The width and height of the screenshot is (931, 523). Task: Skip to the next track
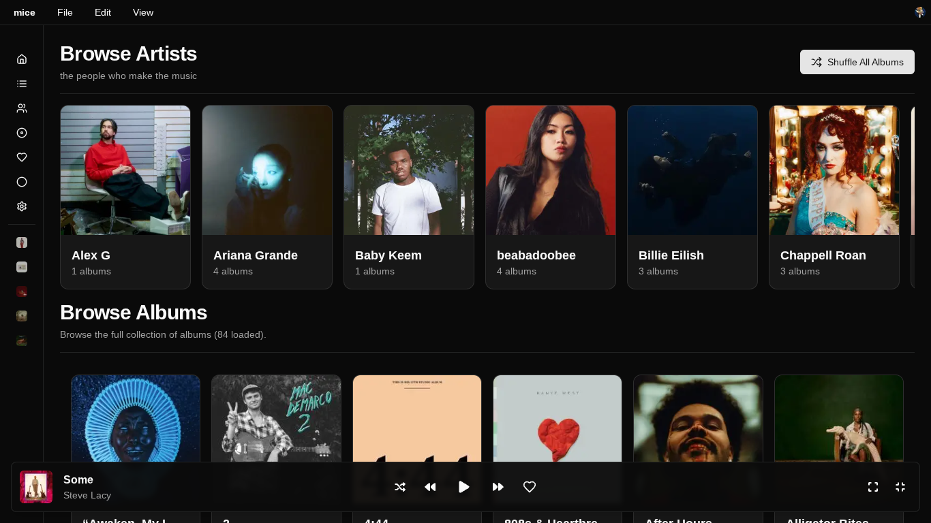click(498, 487)
